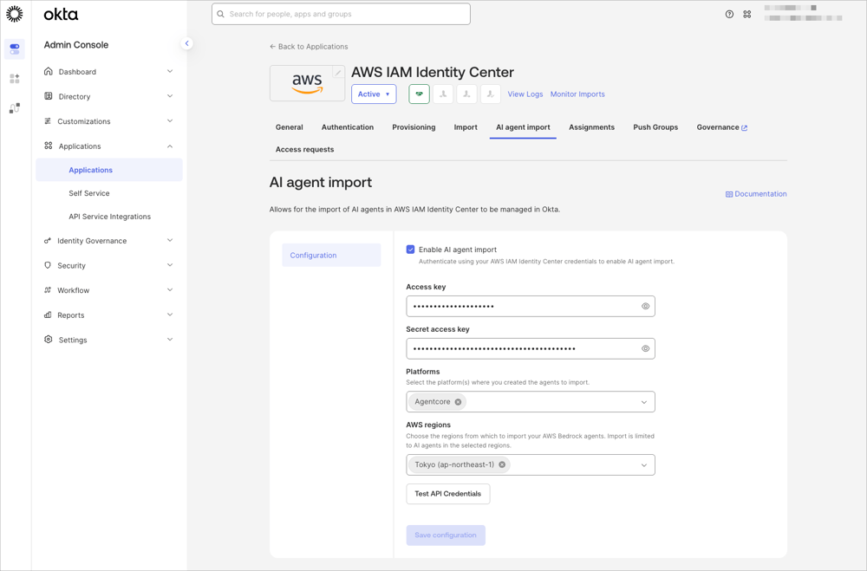
Task: Click the AWS logo thumbnail
Action: point(308,83)
